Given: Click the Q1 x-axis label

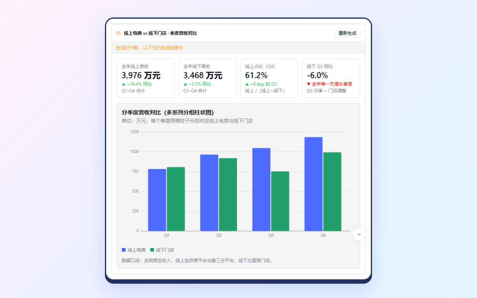Looking at the screenshot, I should point(167,236).
